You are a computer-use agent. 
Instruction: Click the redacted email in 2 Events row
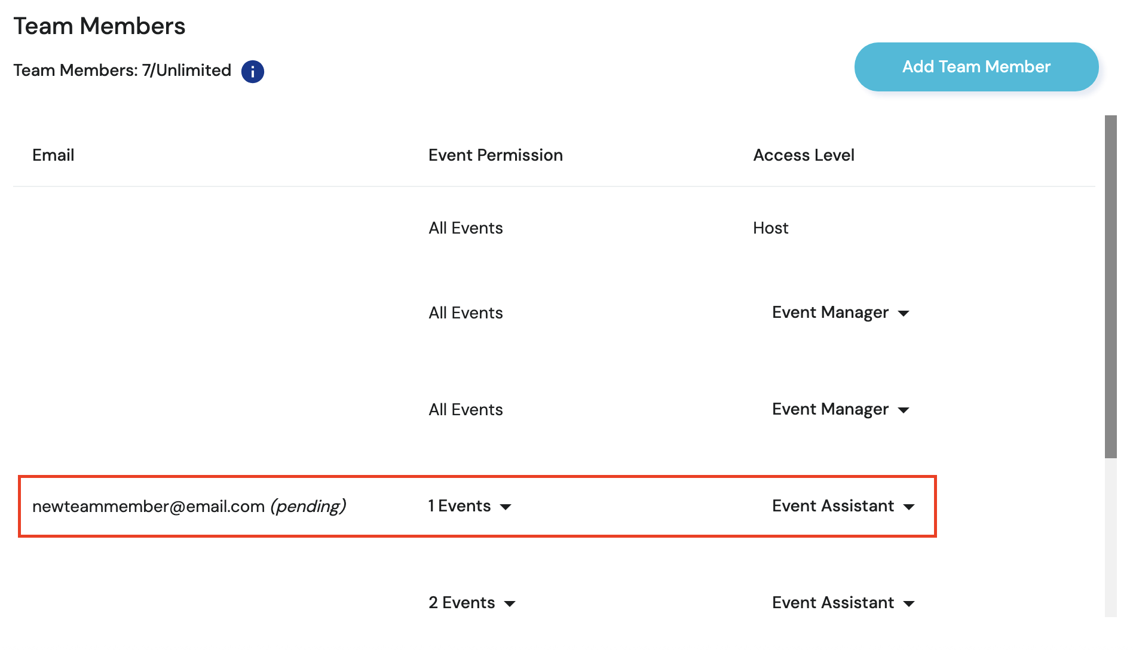coord(96,602)
